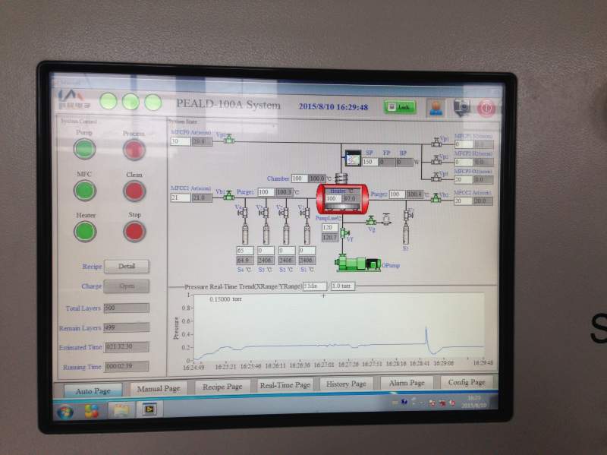Viewport: 607px width, 455px height.
Task: Edit the Heater setpoint field inside chamber
Action: (x=332, y=198)
